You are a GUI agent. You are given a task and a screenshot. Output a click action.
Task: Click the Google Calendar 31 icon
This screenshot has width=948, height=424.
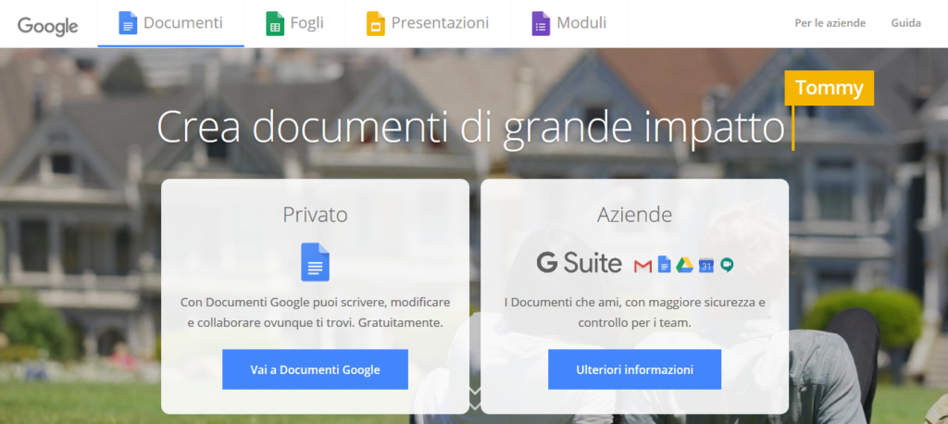click(x=706, y=265)
